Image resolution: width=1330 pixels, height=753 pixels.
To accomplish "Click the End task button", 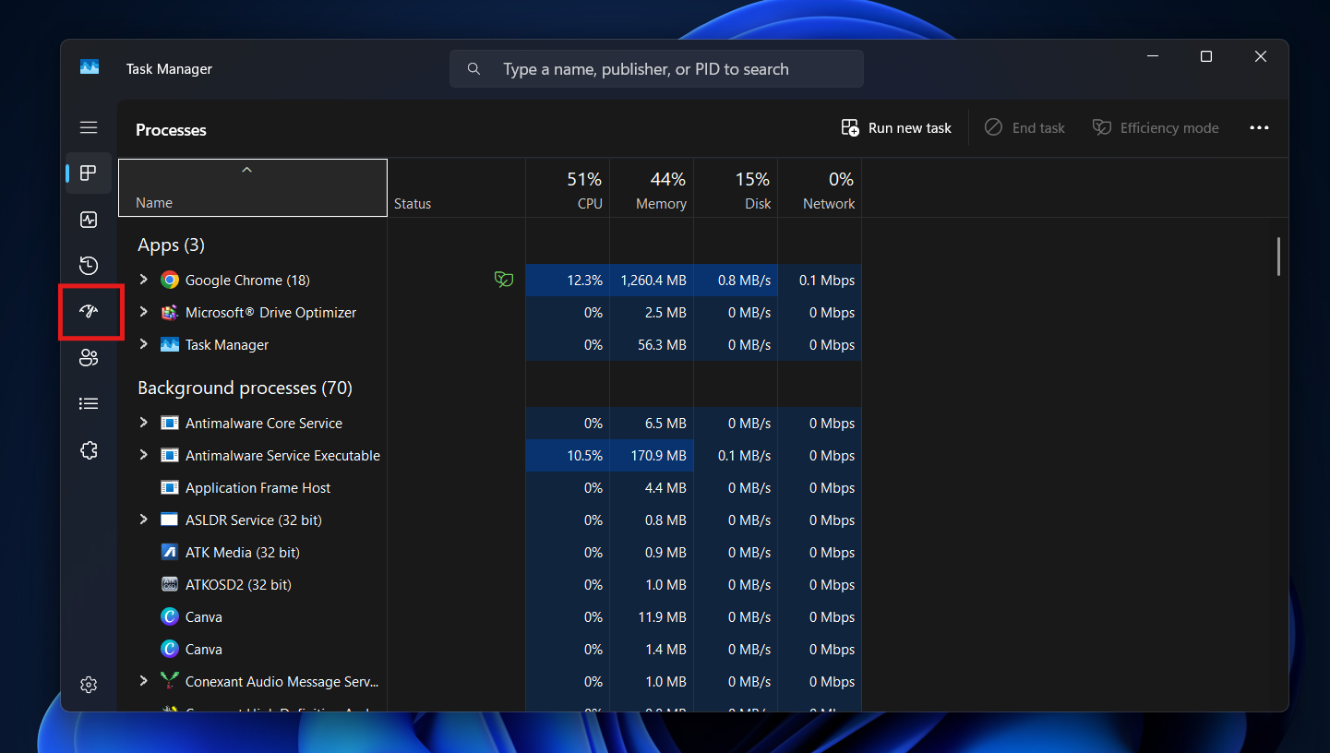I will [x=1024, y=127].
